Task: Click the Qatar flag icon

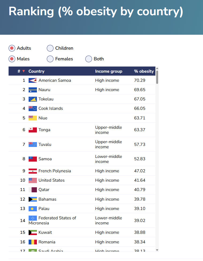Action: coord(33,190)
